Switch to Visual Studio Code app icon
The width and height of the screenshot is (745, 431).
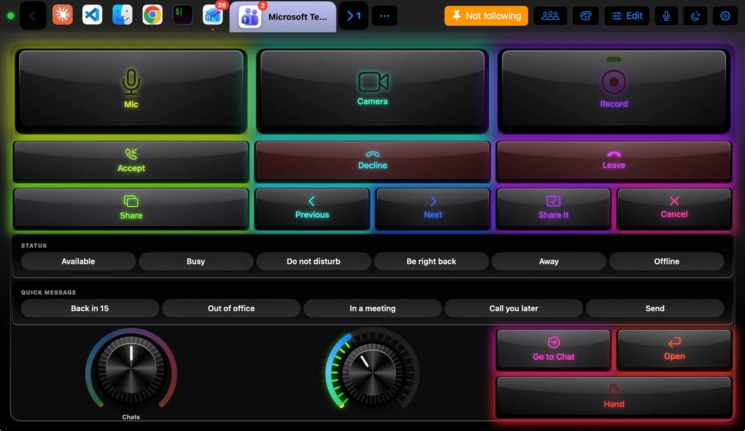(x=92, y=15)
